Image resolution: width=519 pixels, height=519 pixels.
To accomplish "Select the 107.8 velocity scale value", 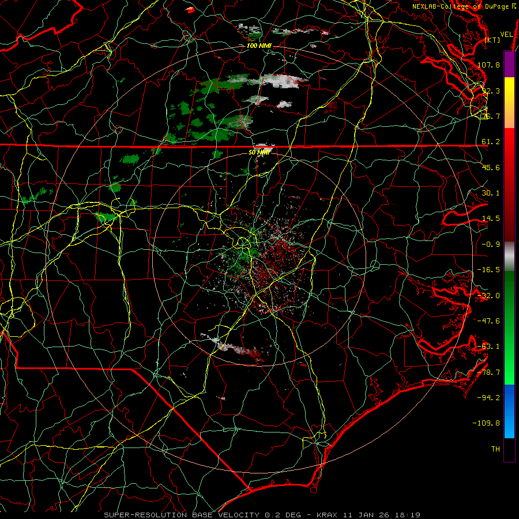I will 488,65.
